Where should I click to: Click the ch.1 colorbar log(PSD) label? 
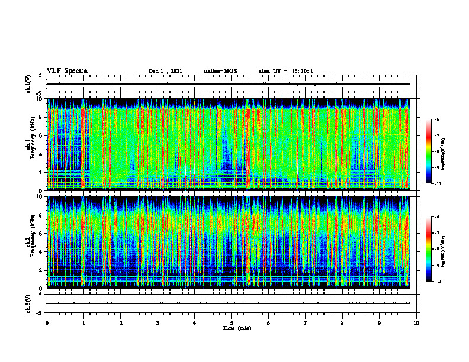pyautogui.click(x=443, y=154)
